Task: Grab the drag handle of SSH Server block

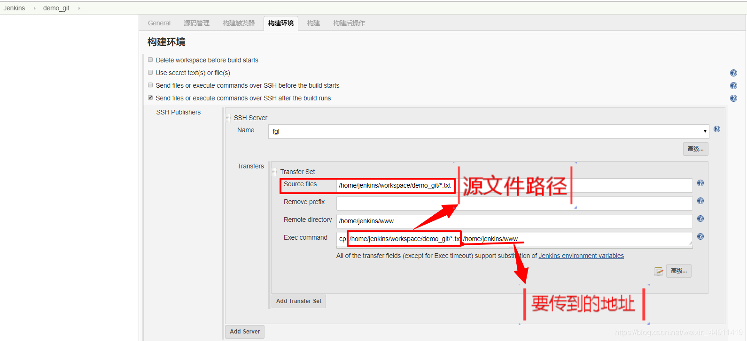Action: (x=228, y=118)
